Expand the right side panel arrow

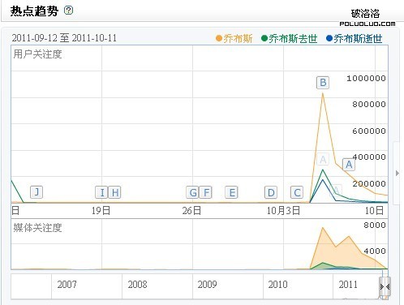click(398, 173)
